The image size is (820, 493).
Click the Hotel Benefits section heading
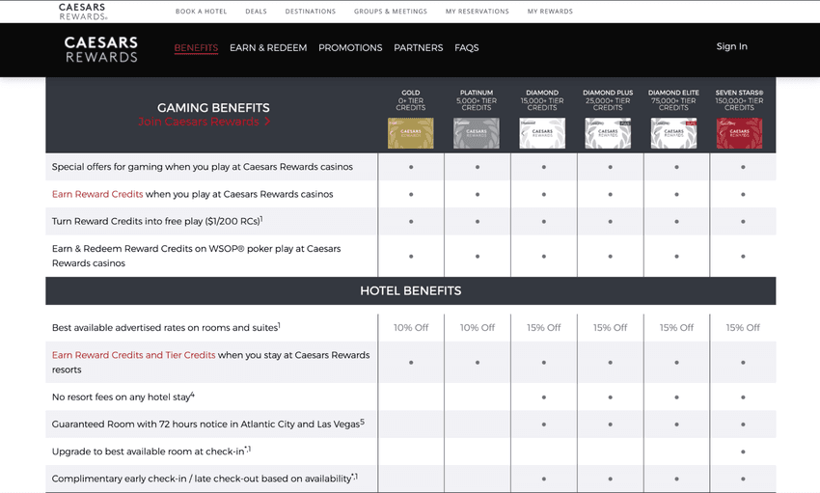[x=411, y=290]
